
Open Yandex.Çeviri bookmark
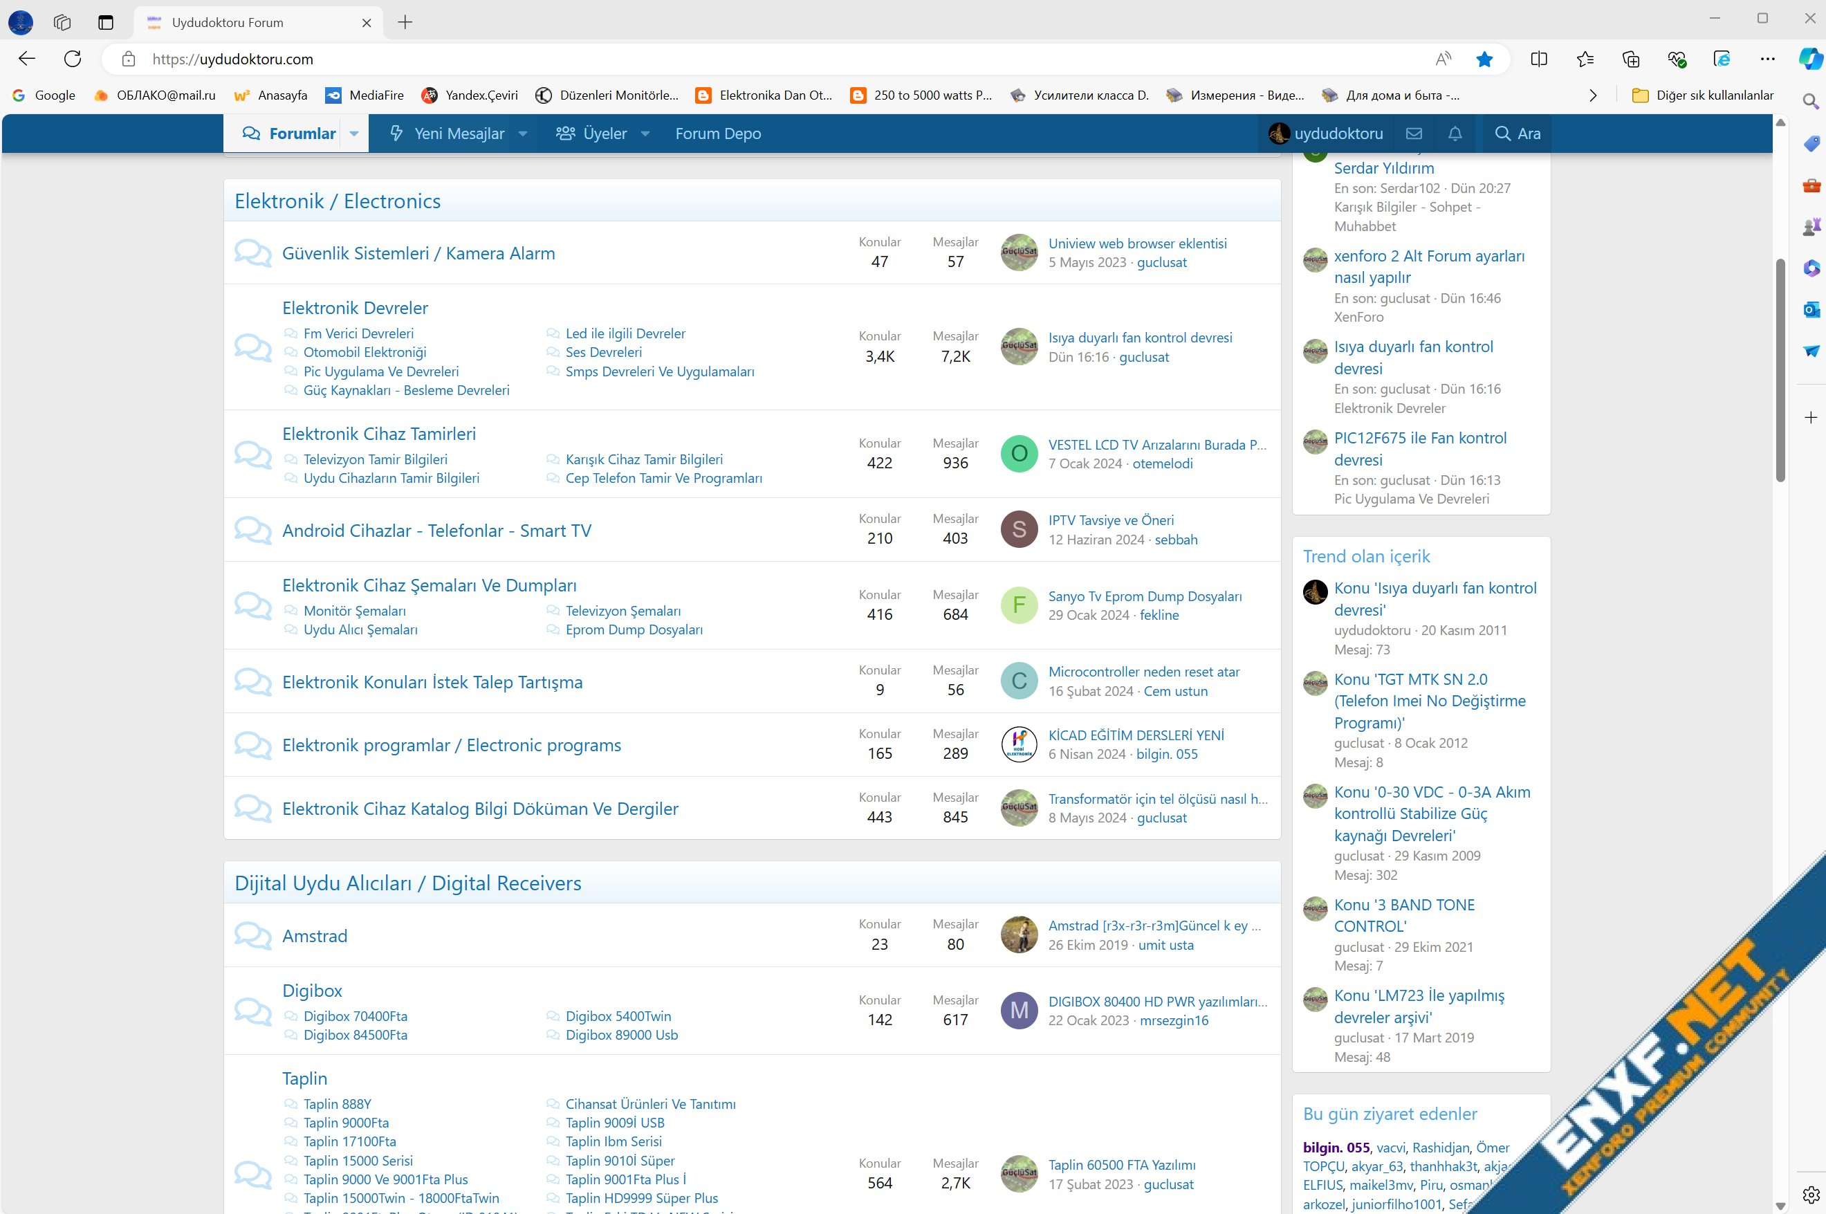pos(469,95)
